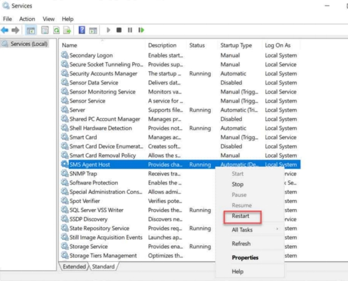Screen dimensions: 348x281
Task: Open the View menu
Action: (x=49, y=19)
